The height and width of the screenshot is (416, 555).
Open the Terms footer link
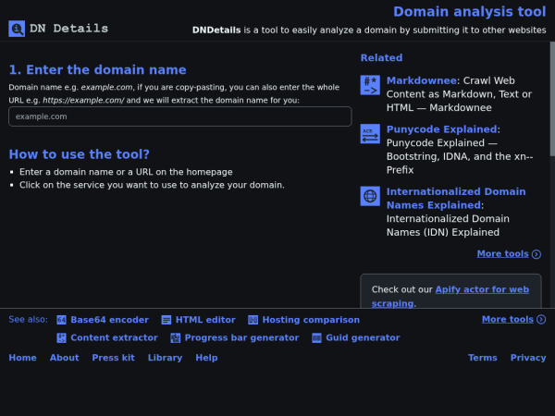[483, 358]
